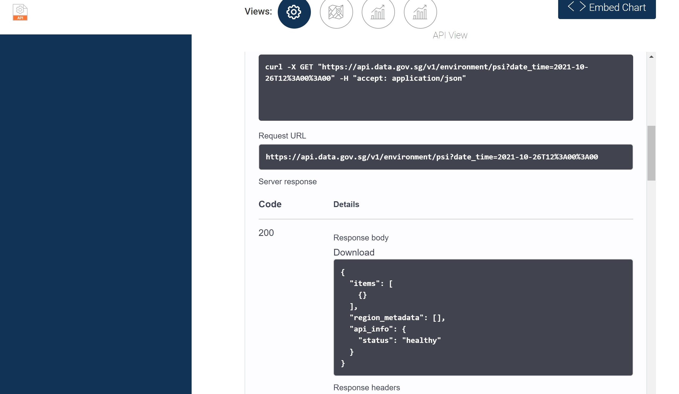Click the Server response label
The image size is (679, 394).
point(288,182)
